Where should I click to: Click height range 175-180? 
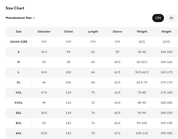point(167,93)
